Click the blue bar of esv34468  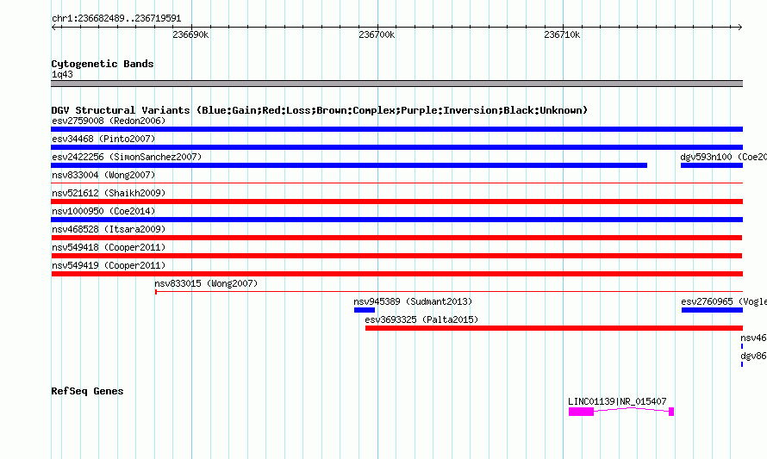click(x=396, y=147)
